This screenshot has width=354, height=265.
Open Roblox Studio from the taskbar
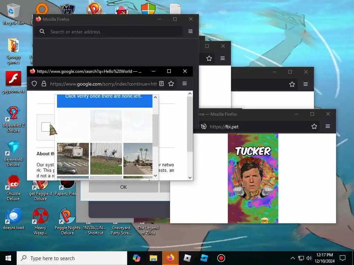pyautogui.click(x=204, y=258)
